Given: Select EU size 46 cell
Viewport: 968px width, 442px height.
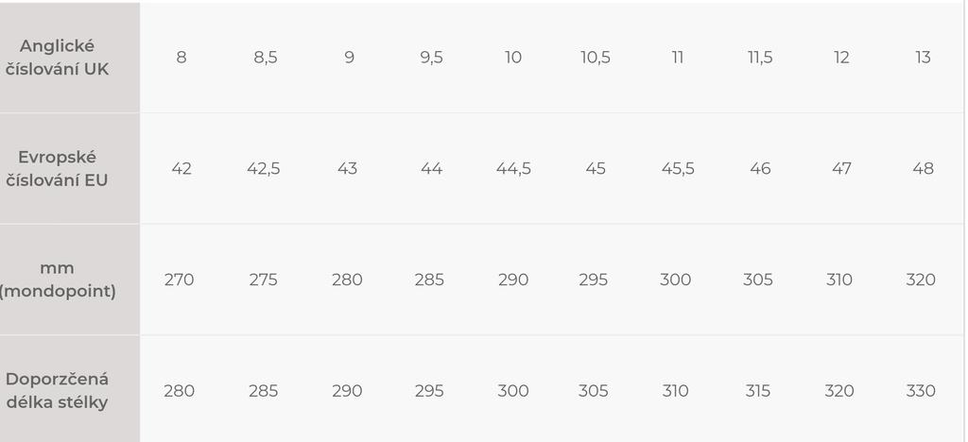Looking at the screenshot, I should click(x=760, y=169).
